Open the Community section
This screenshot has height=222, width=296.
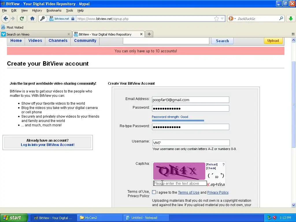[x=85, y=40]
